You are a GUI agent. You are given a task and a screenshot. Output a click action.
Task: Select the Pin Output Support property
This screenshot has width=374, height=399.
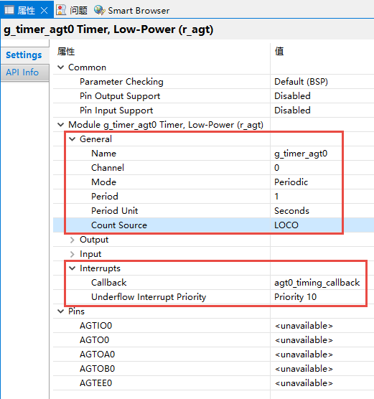(x=120, y=96)
